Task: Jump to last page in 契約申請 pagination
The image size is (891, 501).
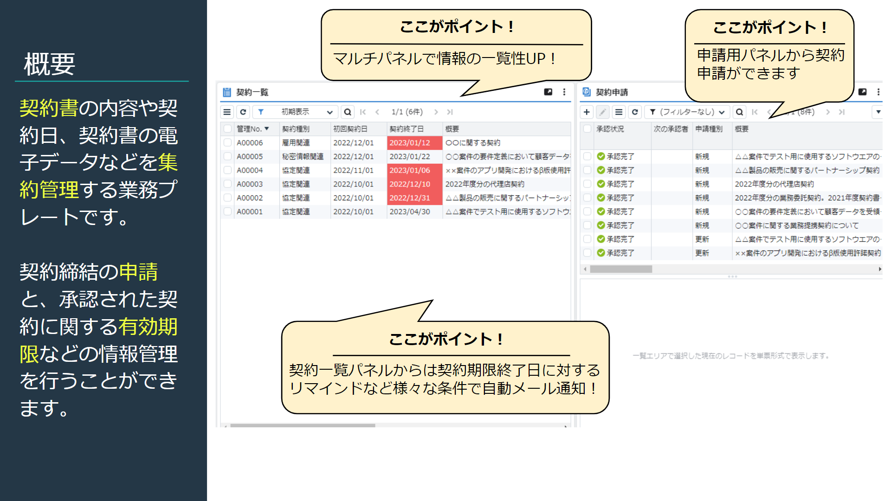Action: (x=841, y=112)
